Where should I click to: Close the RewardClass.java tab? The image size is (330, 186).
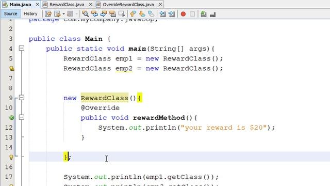tap(90, 5)
